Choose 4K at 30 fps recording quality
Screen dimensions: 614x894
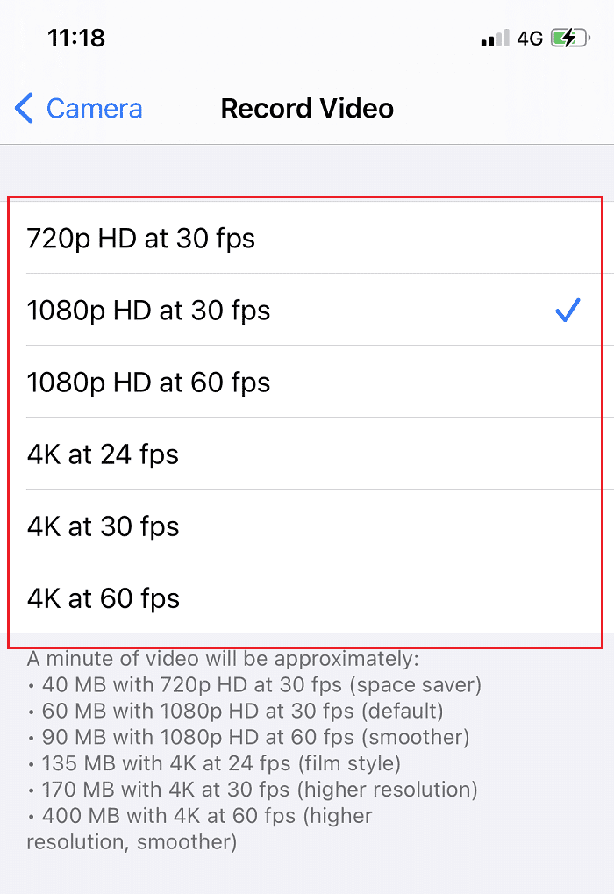102,526
